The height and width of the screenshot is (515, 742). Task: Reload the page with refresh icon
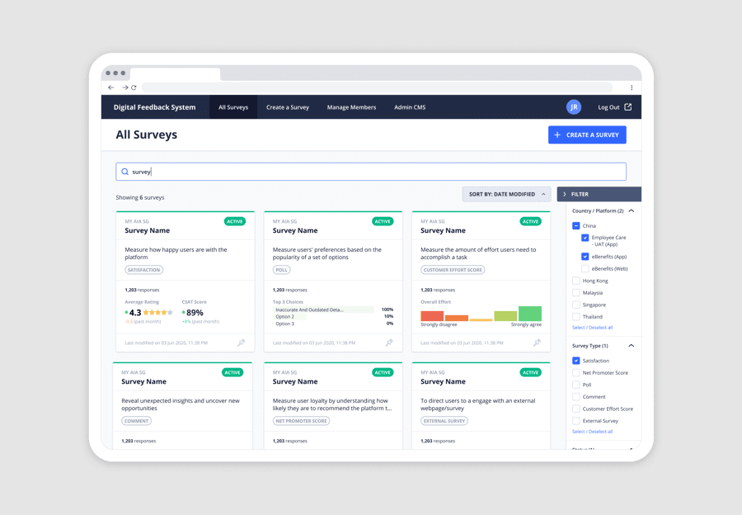point(134,87)
